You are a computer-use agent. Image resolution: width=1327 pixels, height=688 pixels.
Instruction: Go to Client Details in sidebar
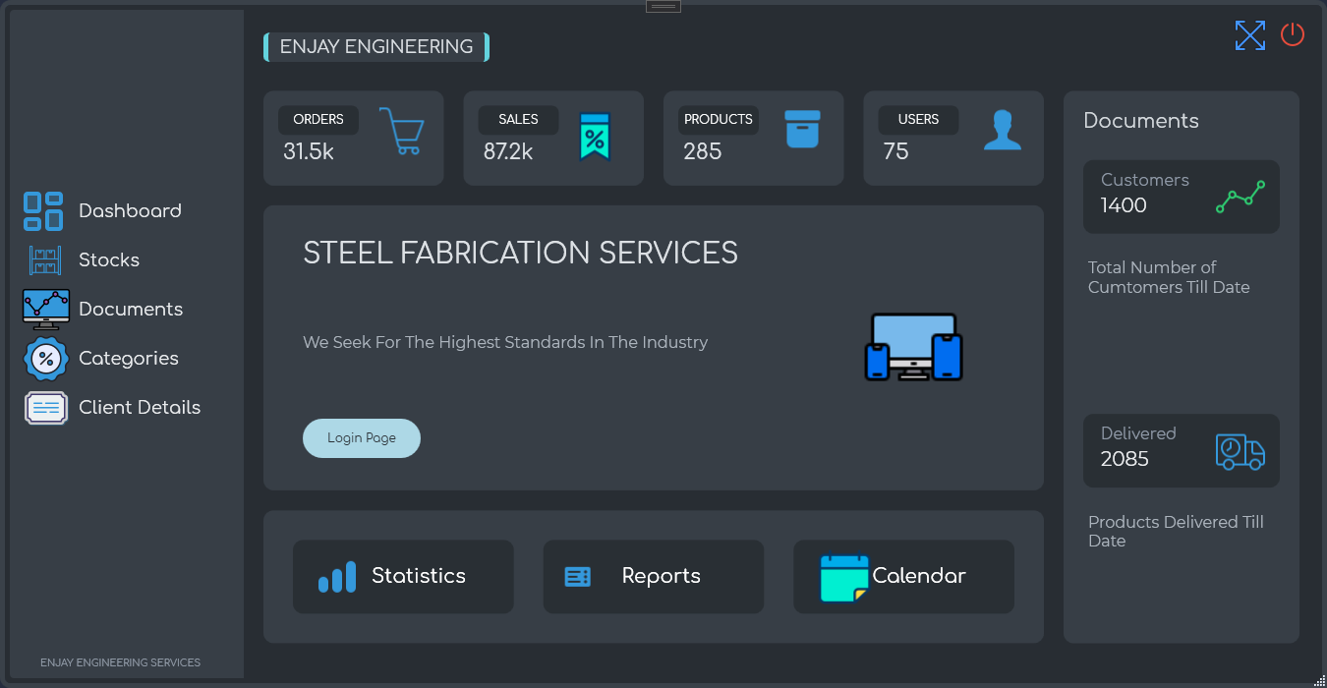[139, 408]
